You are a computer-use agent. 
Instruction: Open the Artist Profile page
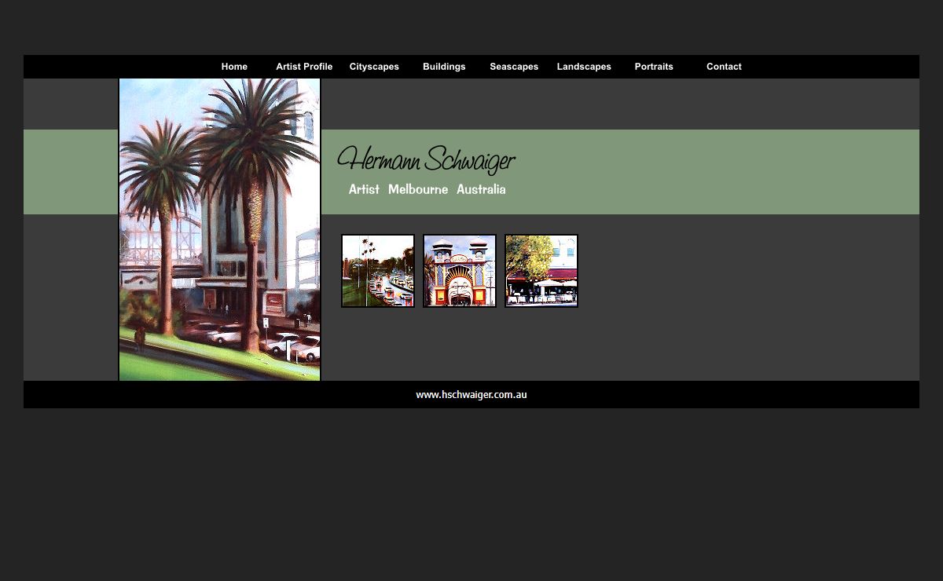click(x=304, y=67)
